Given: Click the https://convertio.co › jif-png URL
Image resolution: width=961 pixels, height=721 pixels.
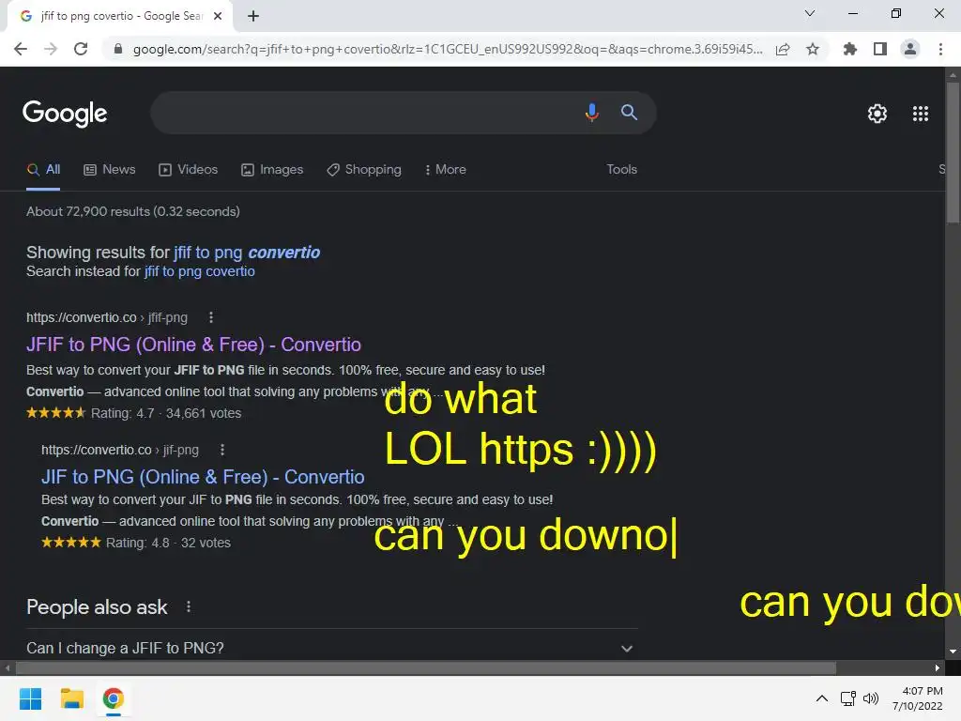Looking at the screenshot, I should [x=120, y=450].
